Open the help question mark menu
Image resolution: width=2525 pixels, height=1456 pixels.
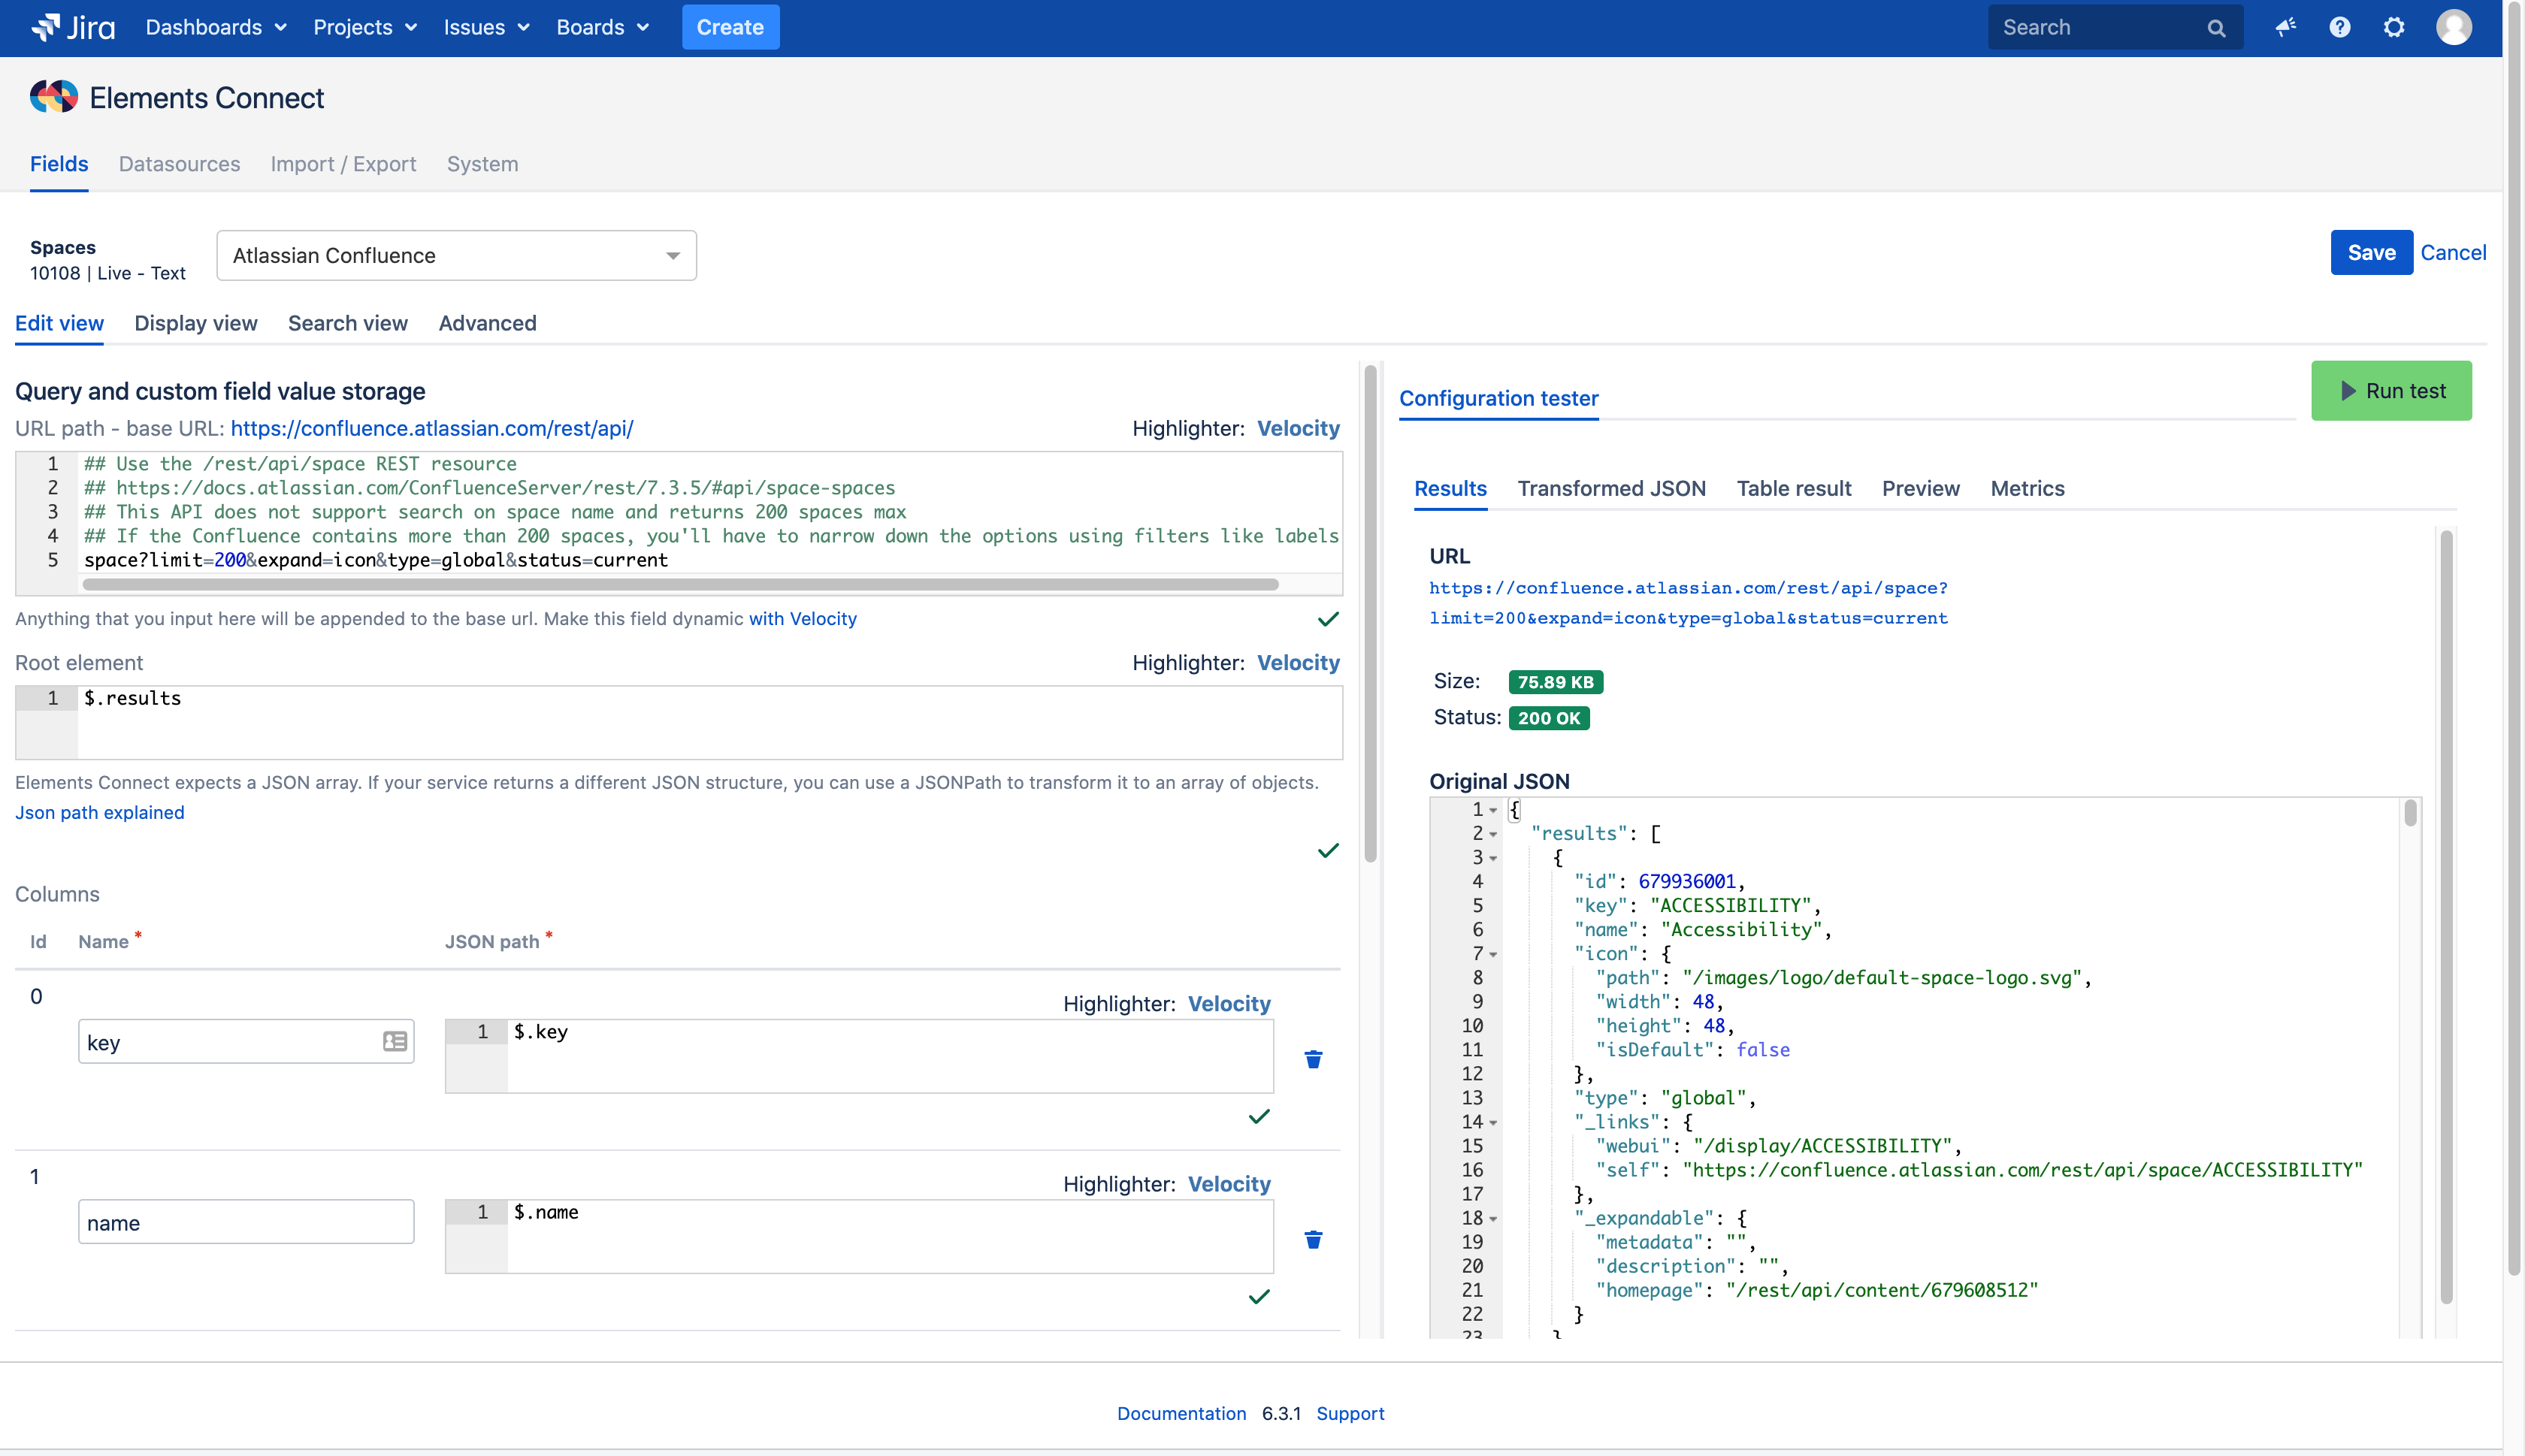point(2339,27)
